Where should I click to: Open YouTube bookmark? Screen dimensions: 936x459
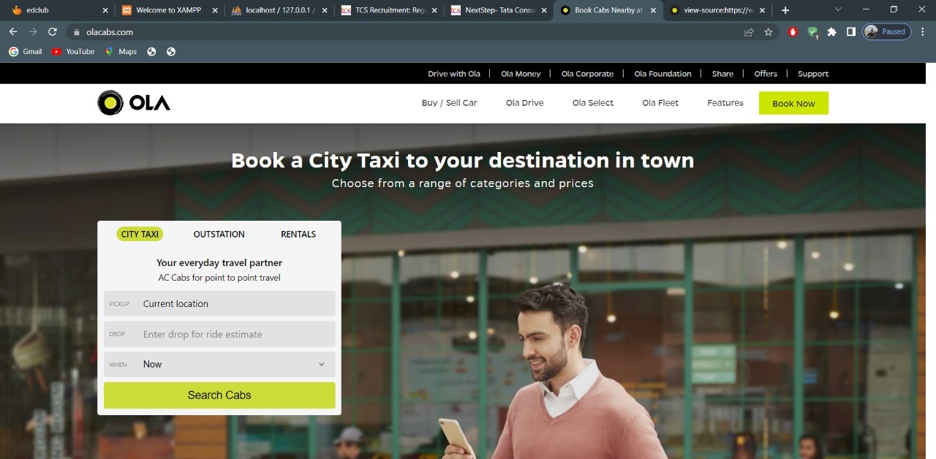(73, 52)
